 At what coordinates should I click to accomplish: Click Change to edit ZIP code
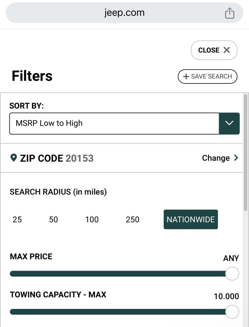(216, 158)
